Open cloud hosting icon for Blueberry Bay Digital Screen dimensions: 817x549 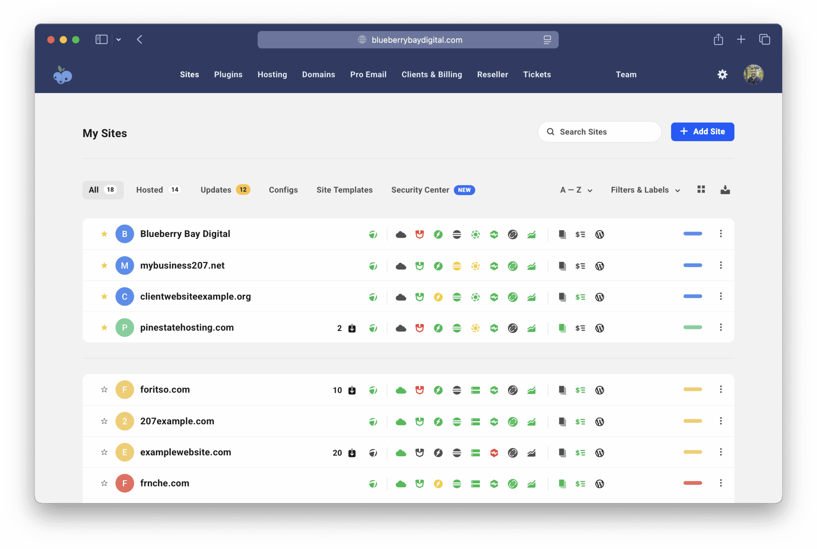(x=401, y=235)
